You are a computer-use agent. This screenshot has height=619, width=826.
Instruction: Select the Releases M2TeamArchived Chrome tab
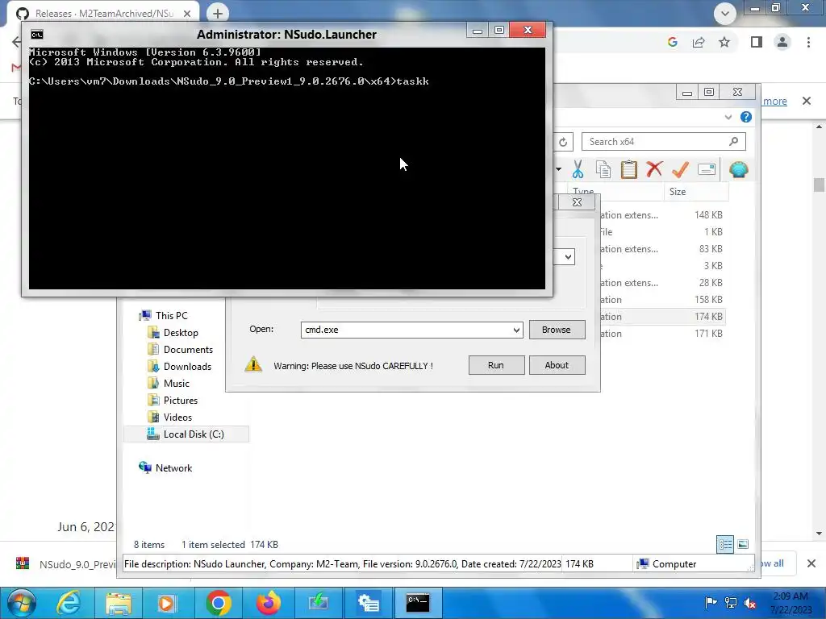[x=102, y=13]
